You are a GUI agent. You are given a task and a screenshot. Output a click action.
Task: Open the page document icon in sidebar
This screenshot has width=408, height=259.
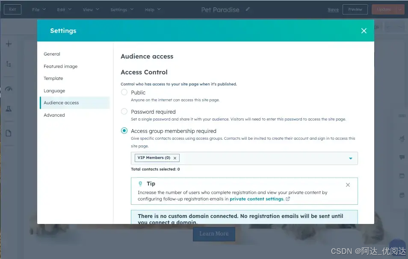tap(9, 133)
